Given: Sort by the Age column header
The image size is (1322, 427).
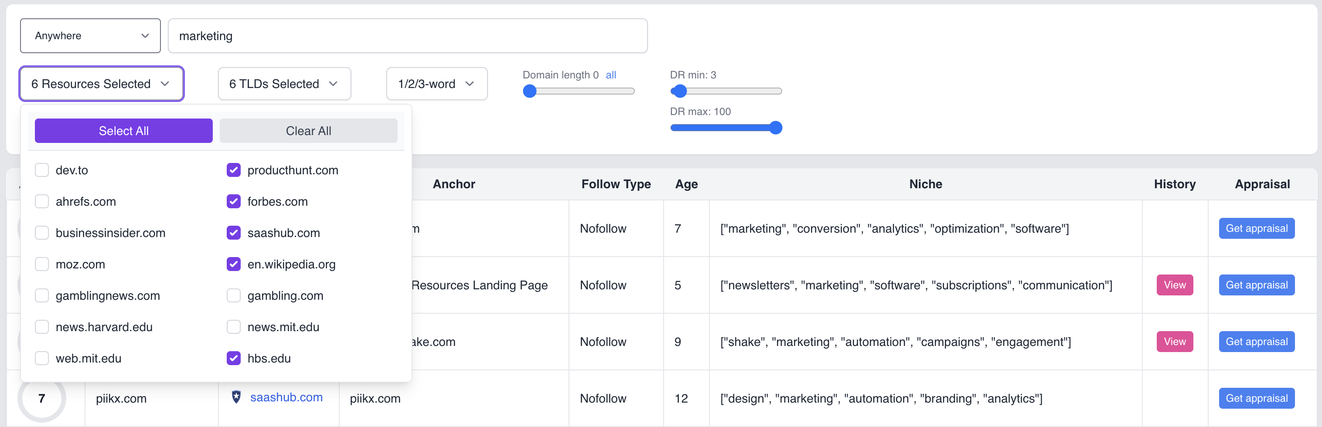Looking at the screenshot, I should click(x=686, y=184).
